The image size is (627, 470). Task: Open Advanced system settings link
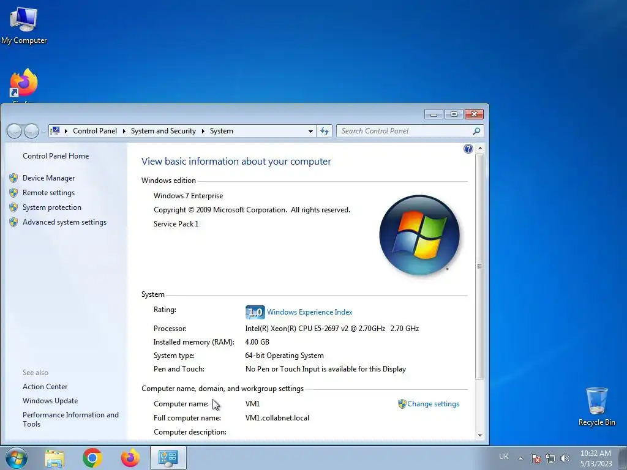click(x=64, y=222)
